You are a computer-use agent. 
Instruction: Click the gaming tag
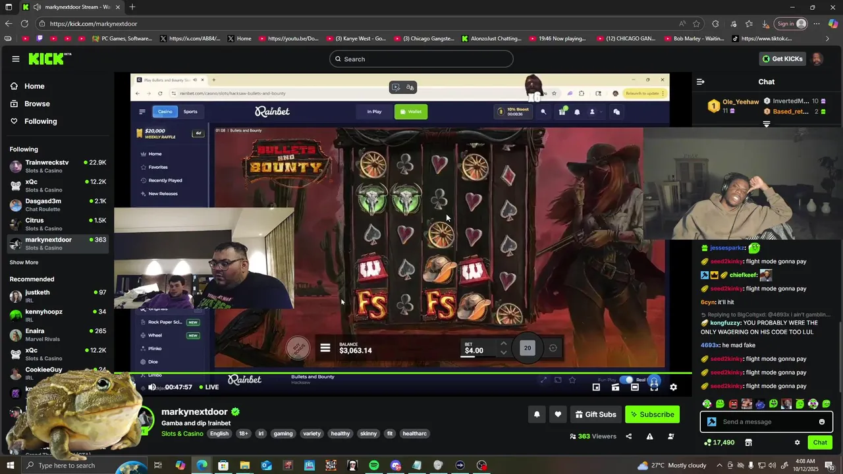tap(283, 434)
